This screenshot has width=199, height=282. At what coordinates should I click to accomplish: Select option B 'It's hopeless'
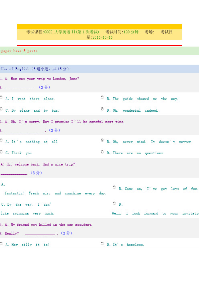coord(102,243)
